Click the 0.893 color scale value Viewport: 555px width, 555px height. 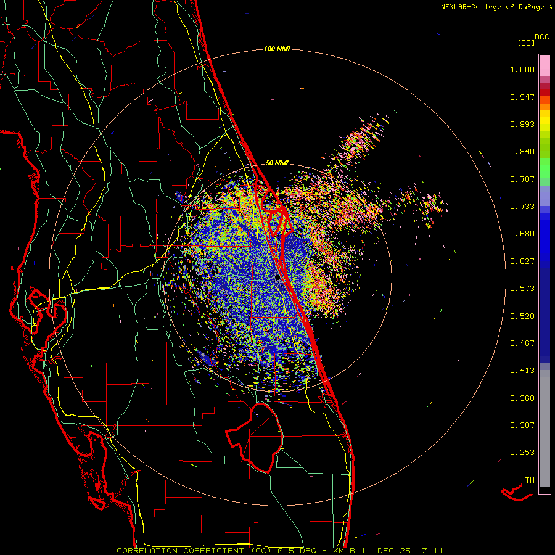coord(522,124)
